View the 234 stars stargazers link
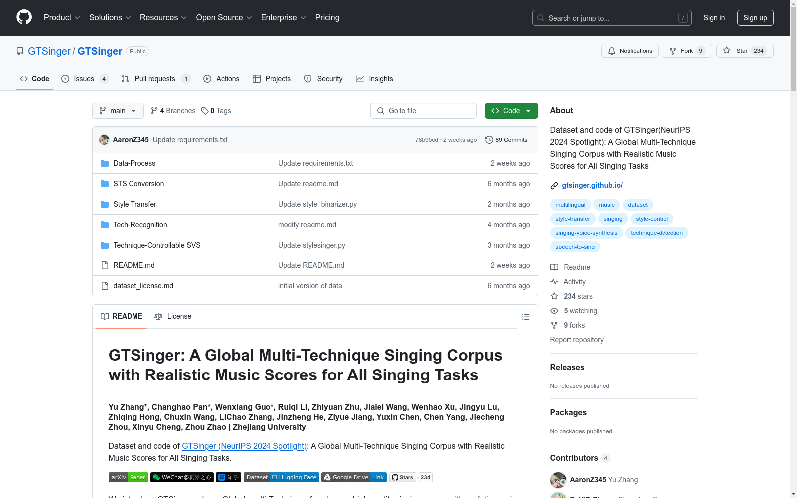The height and width of the screenshot is (498, 797). pos(571,296)
